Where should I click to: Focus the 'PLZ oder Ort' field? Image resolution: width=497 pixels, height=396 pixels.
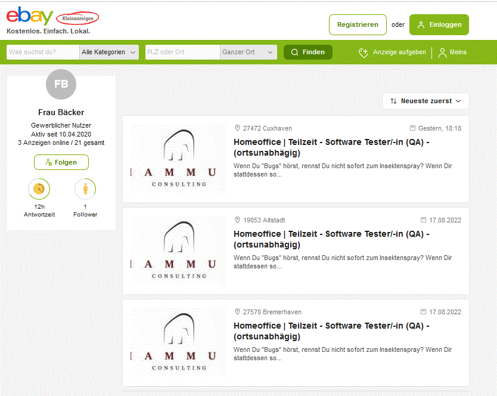[x=182, y=52]
